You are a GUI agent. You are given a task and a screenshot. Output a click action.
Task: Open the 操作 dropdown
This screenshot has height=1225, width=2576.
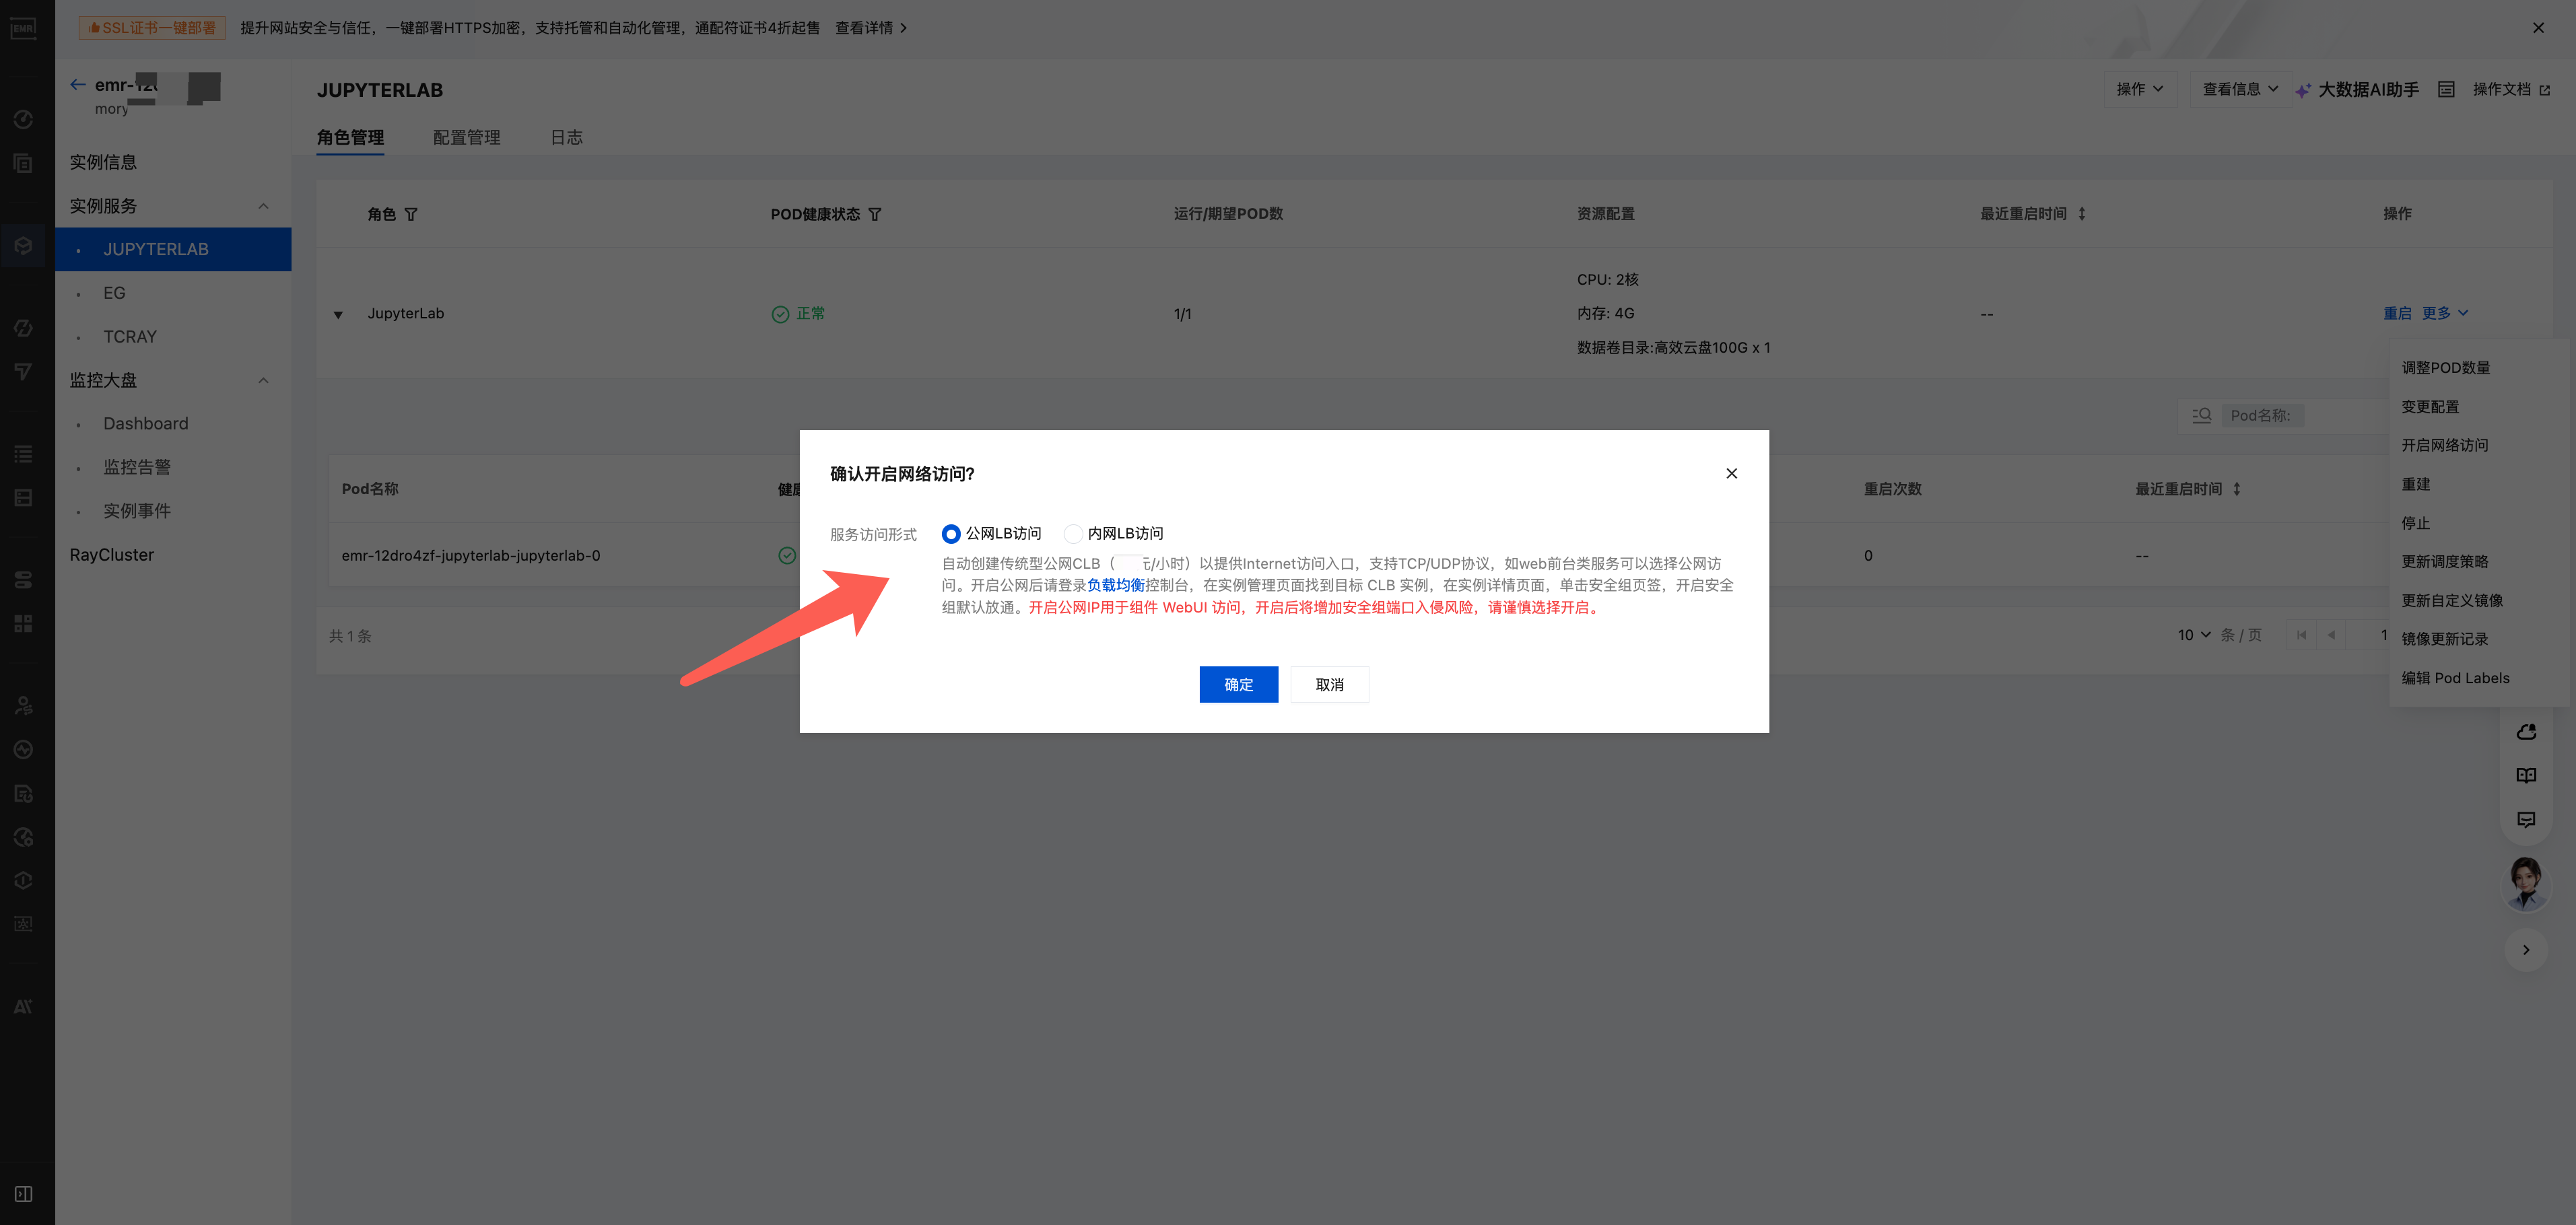pos(2140,90)
